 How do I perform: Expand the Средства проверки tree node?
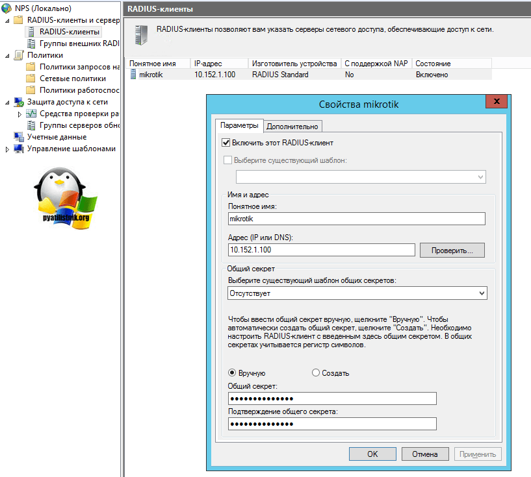coord(19,114)
